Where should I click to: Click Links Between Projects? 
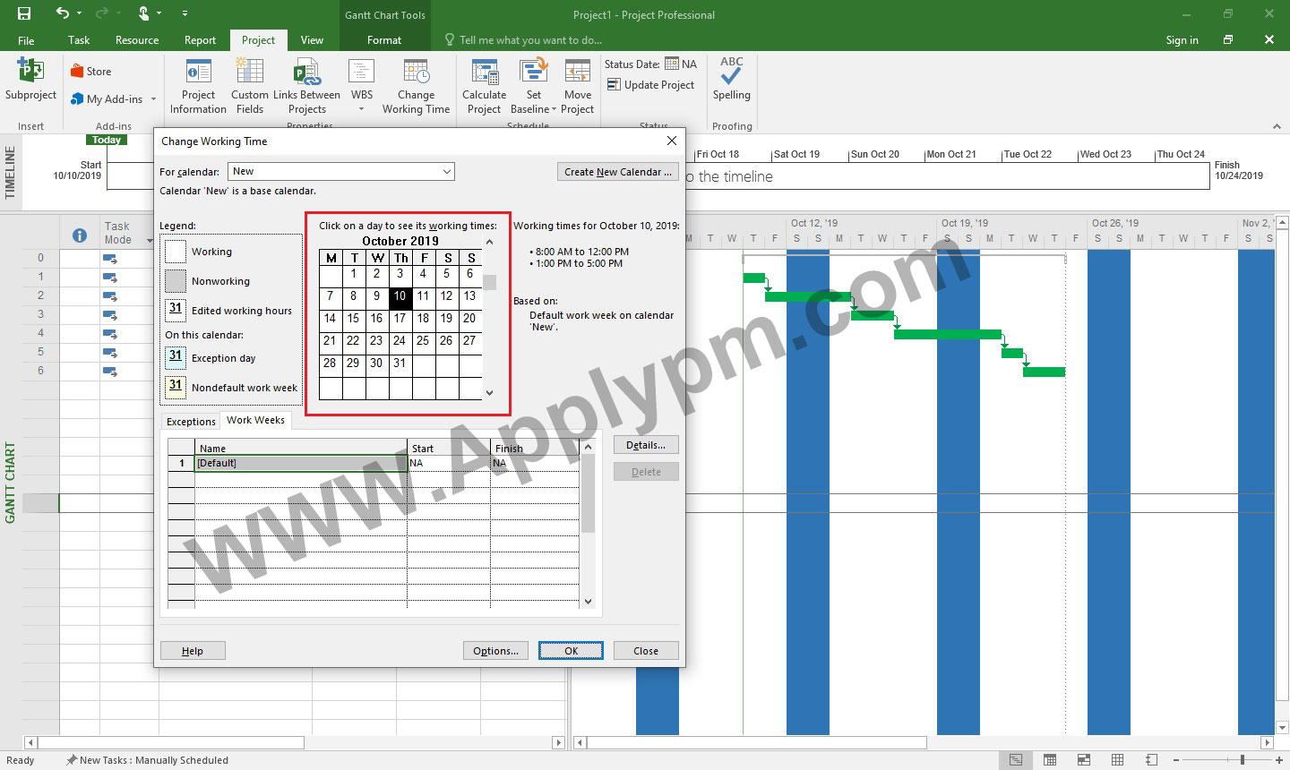pos(306,86)
